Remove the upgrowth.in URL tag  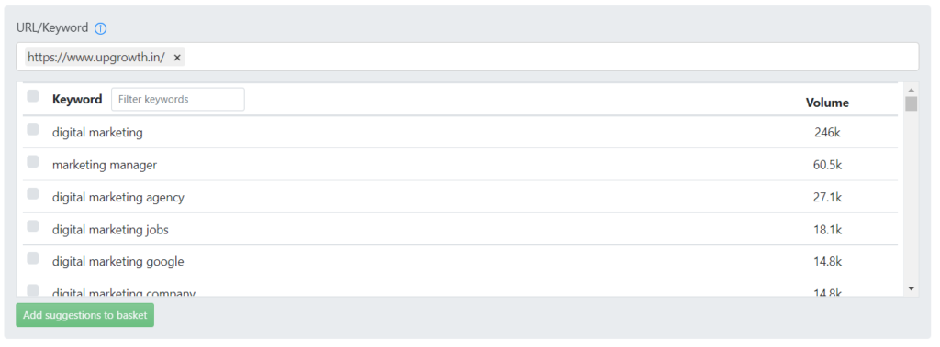177,58
